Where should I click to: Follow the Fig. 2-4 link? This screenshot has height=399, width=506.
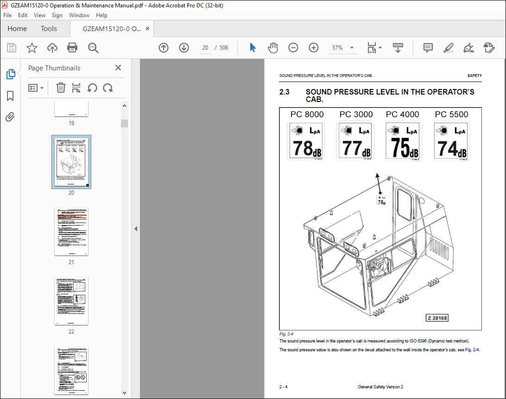point(472,349)
